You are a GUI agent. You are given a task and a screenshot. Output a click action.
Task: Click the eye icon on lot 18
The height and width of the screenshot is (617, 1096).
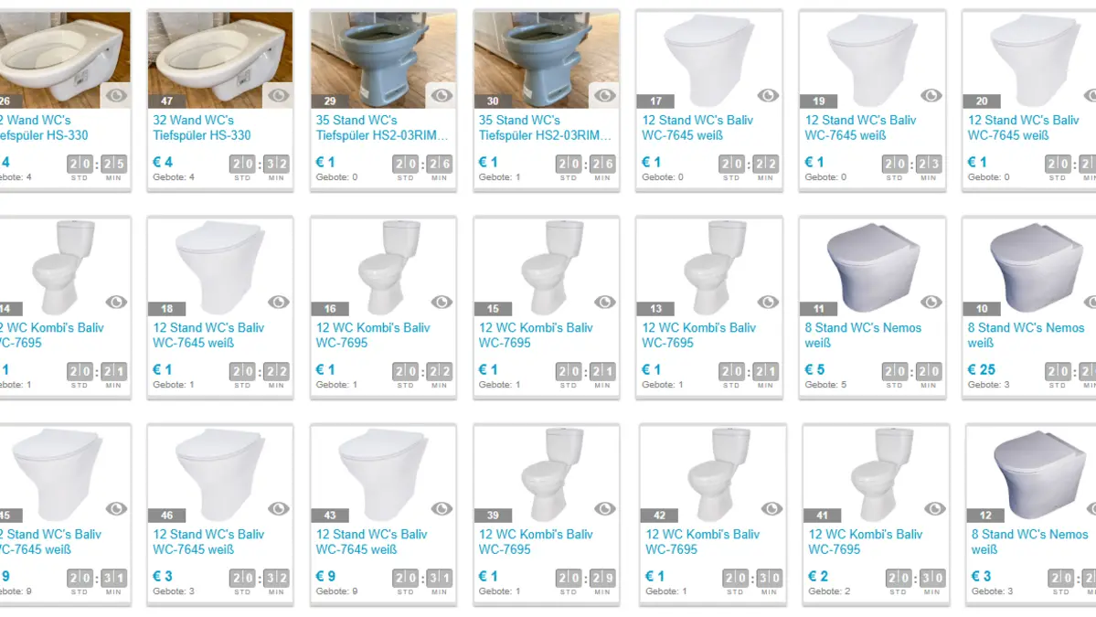click(x=278, y=302)
